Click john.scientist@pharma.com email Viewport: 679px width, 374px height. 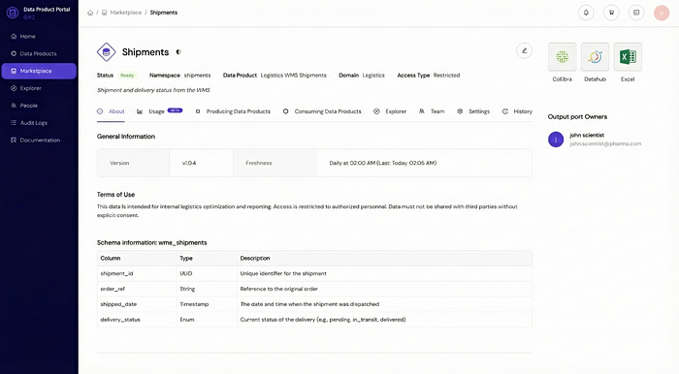(x=605, y=143)
